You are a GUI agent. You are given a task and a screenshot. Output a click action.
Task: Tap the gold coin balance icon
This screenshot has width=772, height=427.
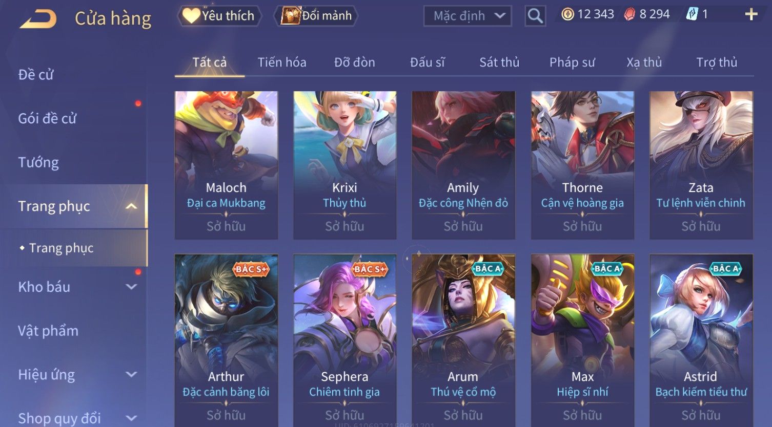point(567,14)
